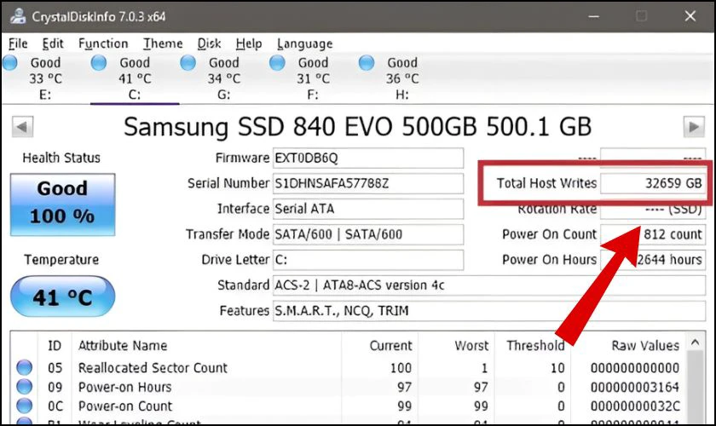
Task: Click the Health Status label
Action: [61, 158]
